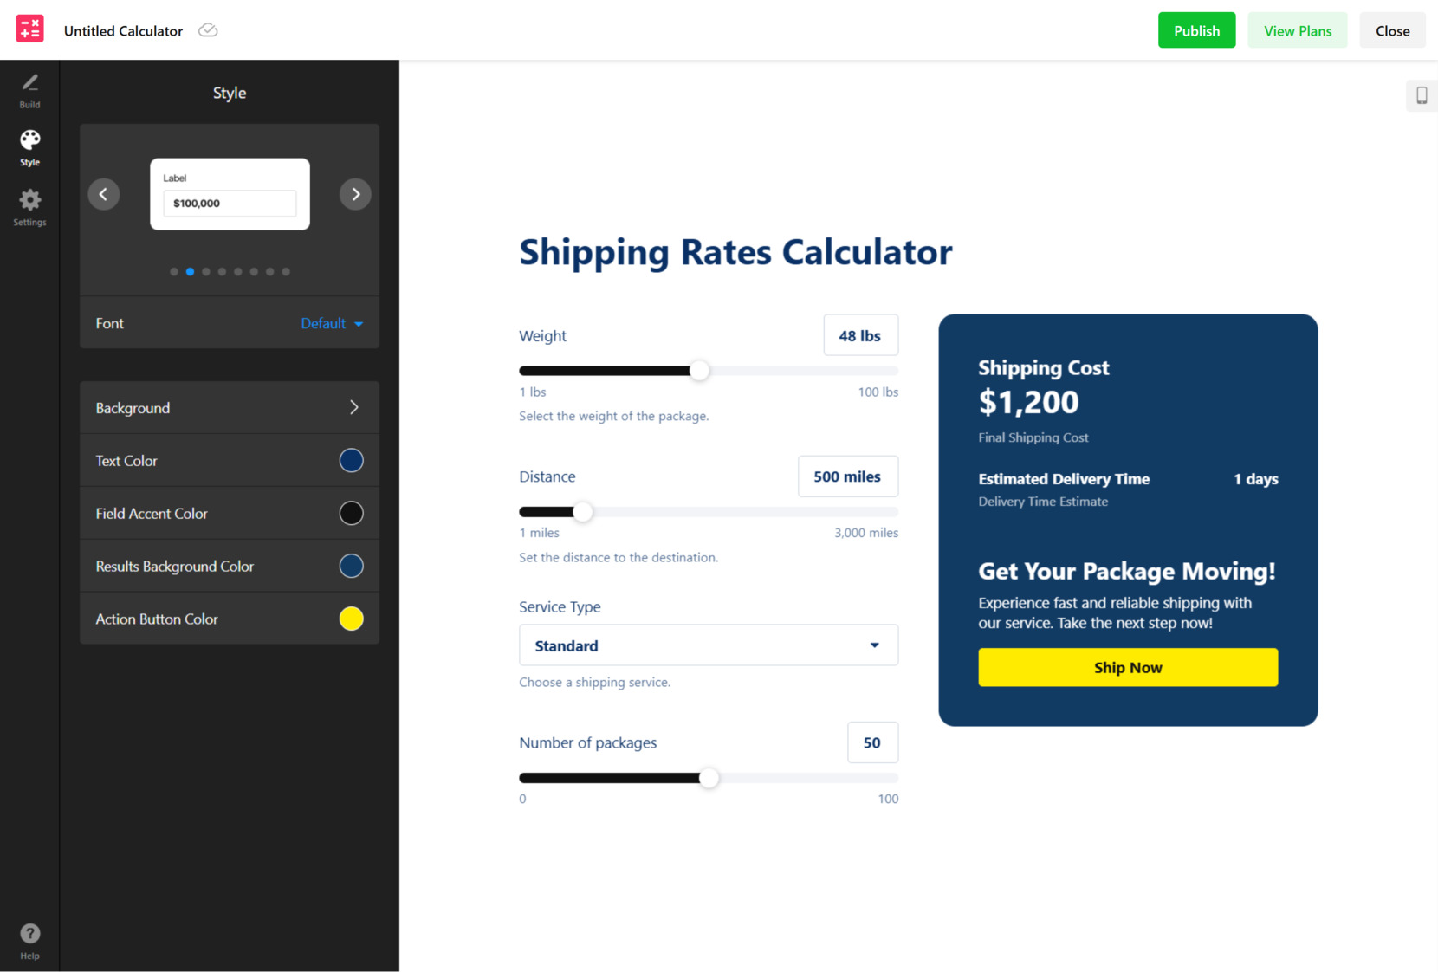The height and width of the screenshot is (972, 1438).
Task: Click the View Plans button
Action: [x=1297, y=30]
